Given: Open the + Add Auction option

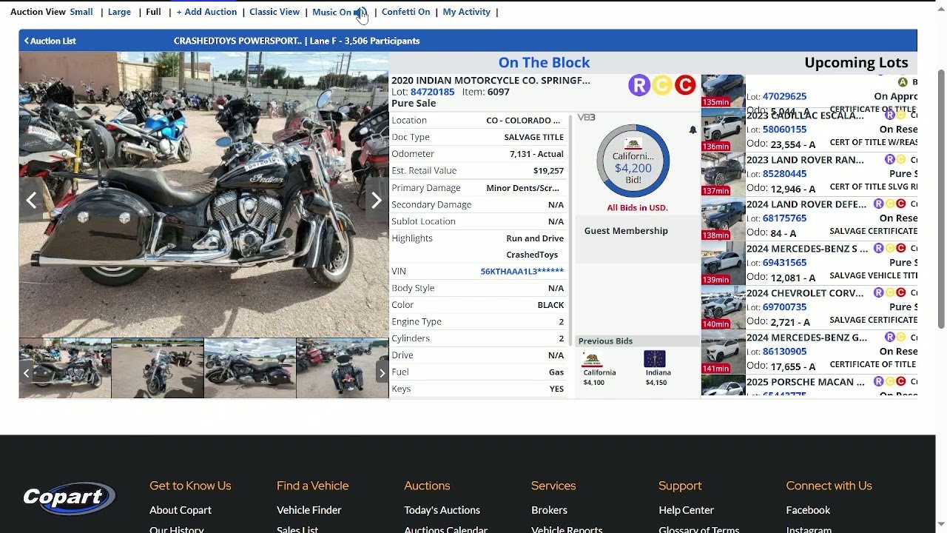Looking at the screenshot, I should [206, 12].
